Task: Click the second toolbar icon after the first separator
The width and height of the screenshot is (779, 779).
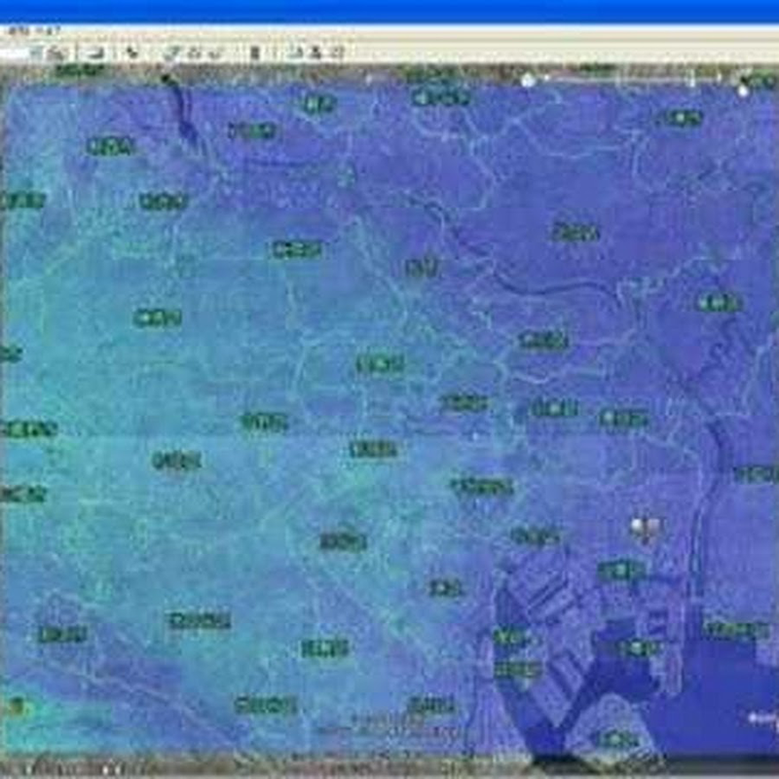Action: point(96,53)
